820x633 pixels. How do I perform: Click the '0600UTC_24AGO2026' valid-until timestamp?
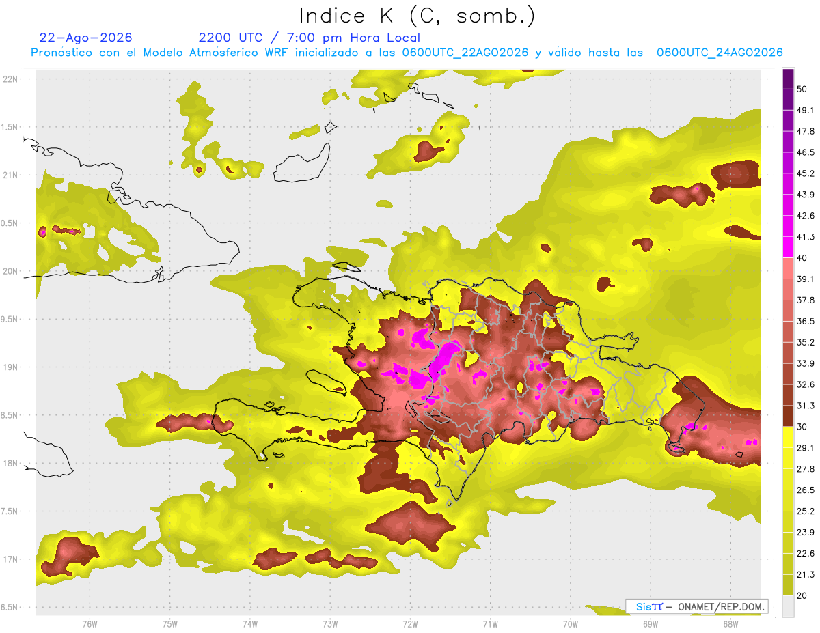pyautogui.click(x=720, y=53)
